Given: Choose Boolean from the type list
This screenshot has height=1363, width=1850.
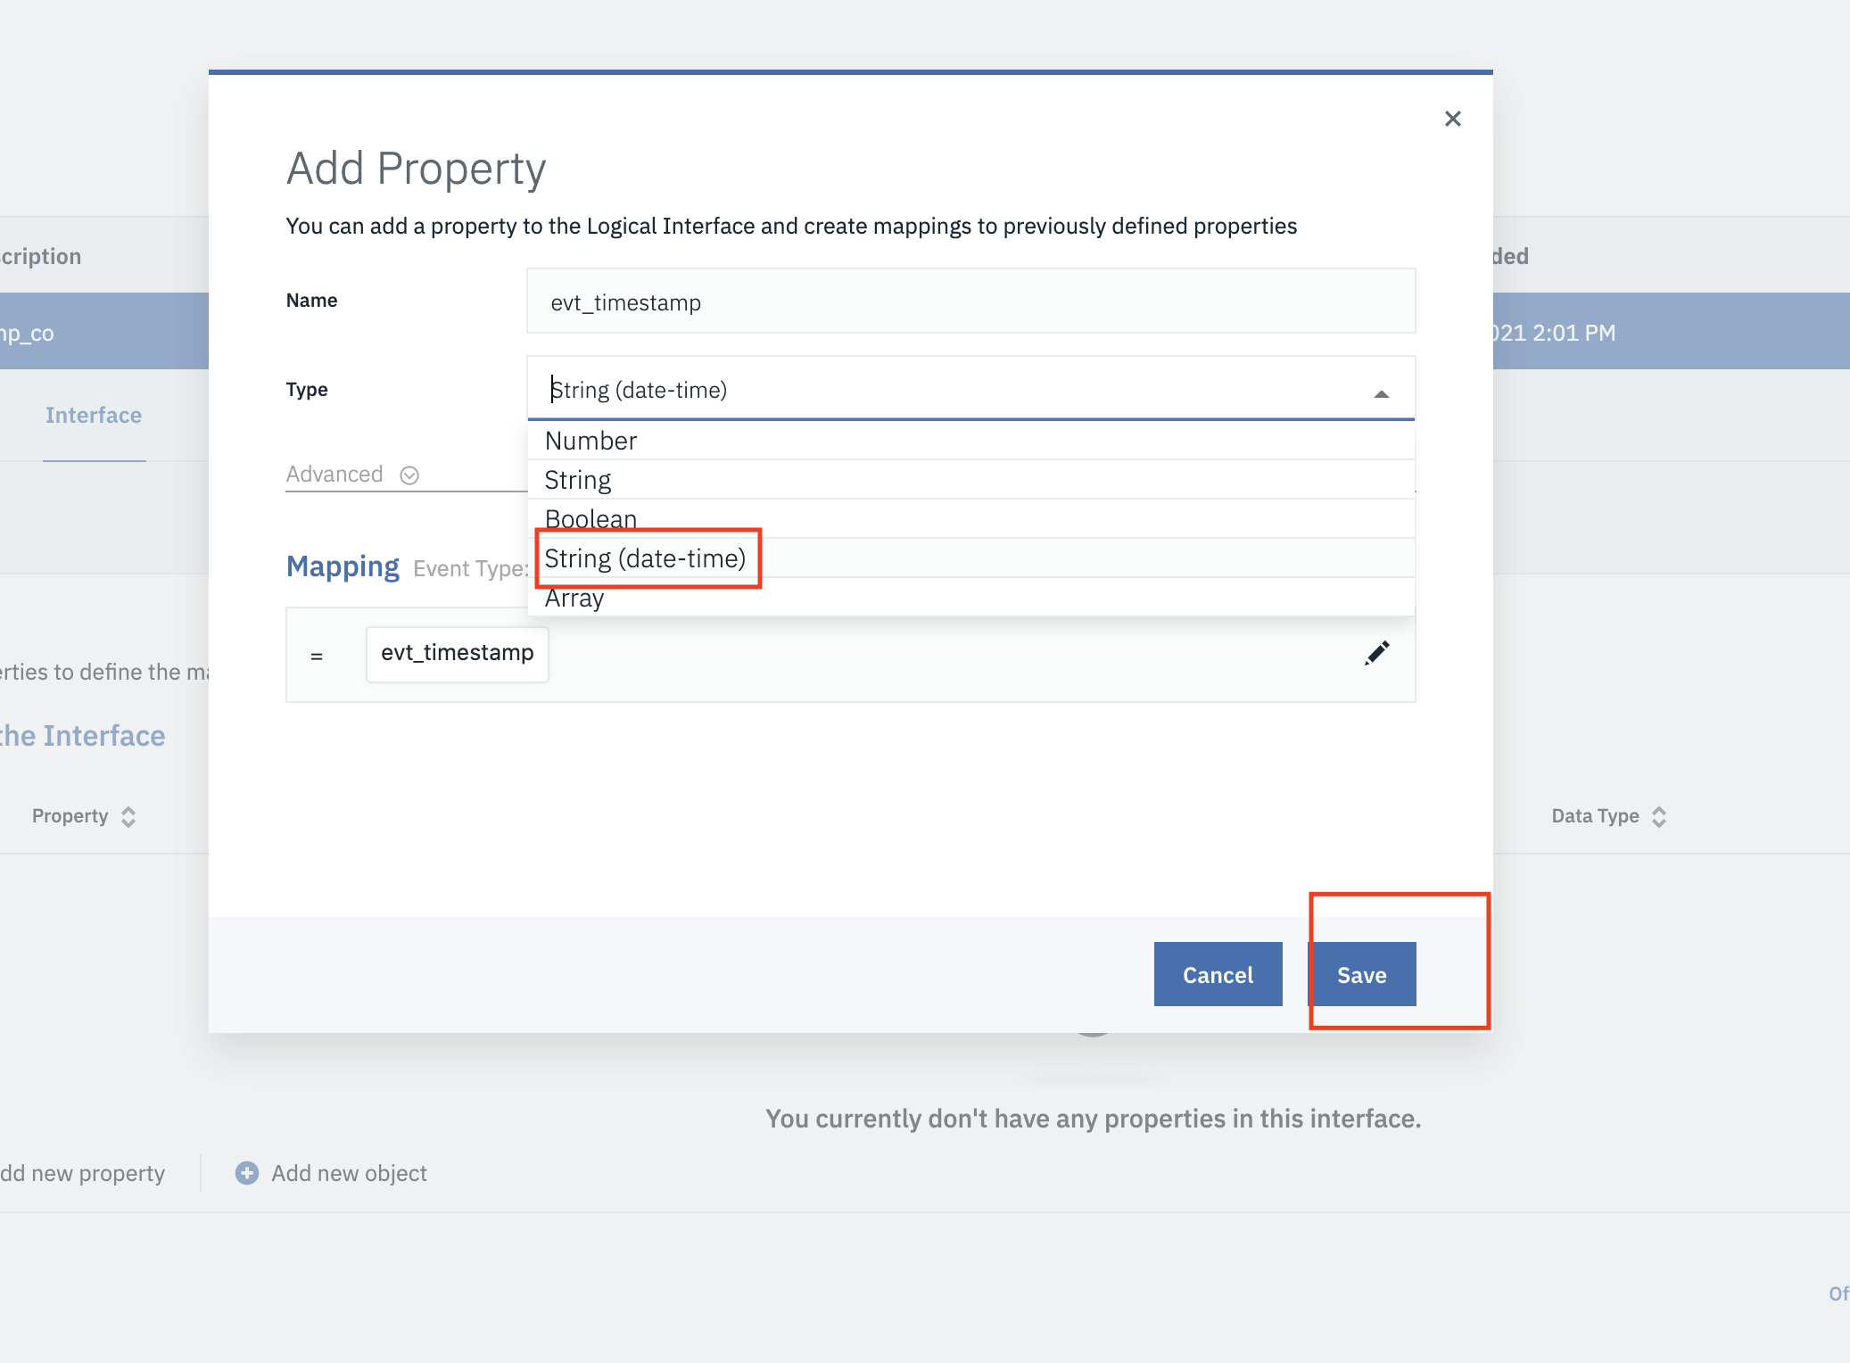Looking at the screenshot, I should coord(970,519).
